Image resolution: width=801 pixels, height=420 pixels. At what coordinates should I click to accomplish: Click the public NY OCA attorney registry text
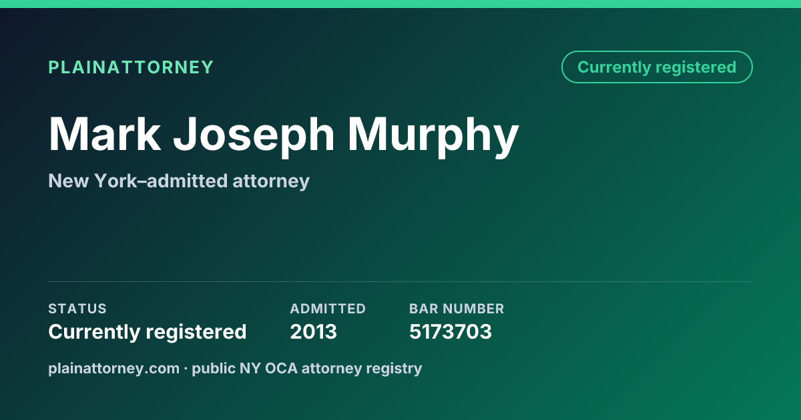307,368
